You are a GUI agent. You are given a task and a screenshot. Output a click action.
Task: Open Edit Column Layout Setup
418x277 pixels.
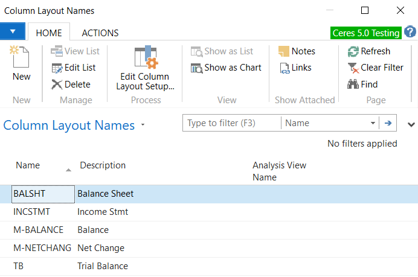(145, 59)
